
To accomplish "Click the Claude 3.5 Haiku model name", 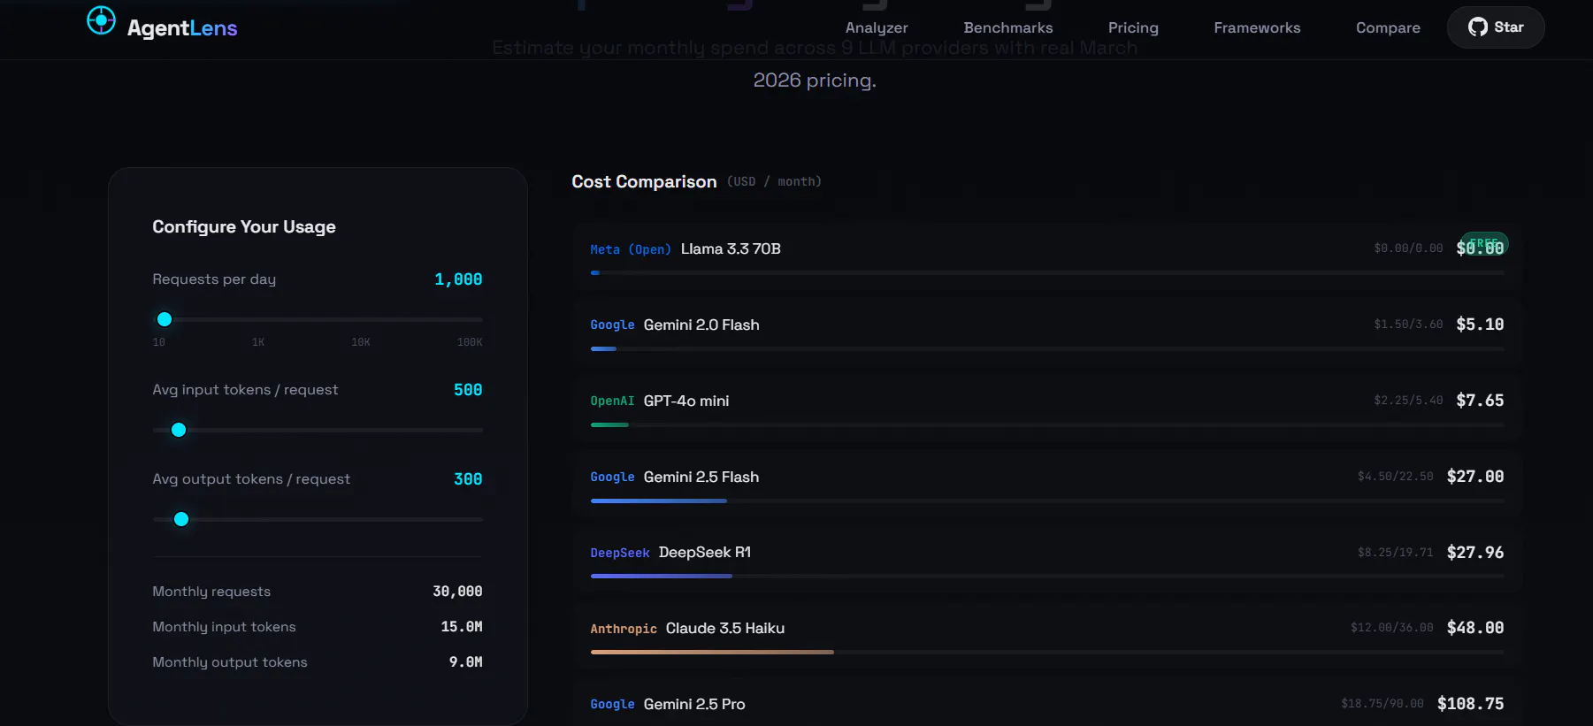I will (725, 628).
